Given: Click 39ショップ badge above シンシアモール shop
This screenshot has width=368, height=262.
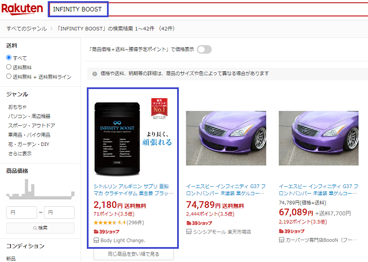Looking at the screenshot, I should tap(199, 223).
